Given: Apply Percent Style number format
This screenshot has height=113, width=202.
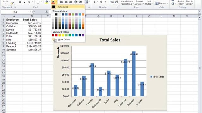Looking at the screenshot, I should pos(101,2).
